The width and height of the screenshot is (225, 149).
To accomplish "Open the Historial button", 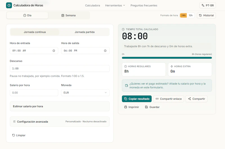I will (206, 15).
